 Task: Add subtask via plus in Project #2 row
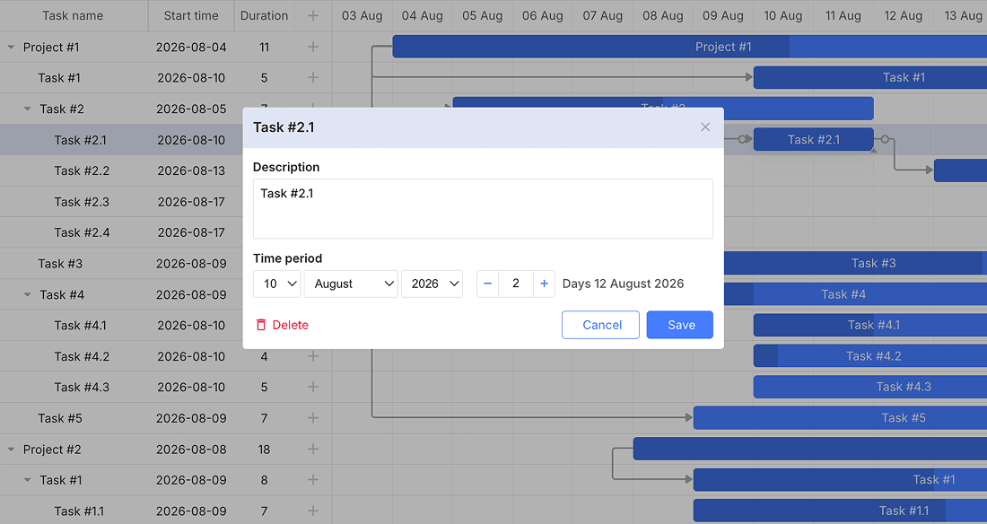tap(313, 449)
